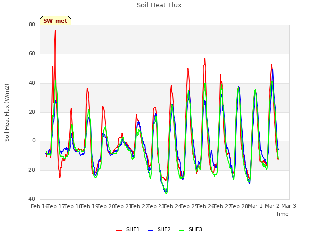319x239 pixels.
Task: Select the Soil Heat Flux chart title
Action: coord(159,5)
